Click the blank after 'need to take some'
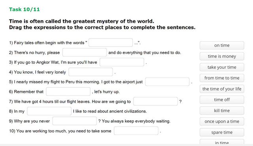 pyautogui.click(x=136, y=131)
